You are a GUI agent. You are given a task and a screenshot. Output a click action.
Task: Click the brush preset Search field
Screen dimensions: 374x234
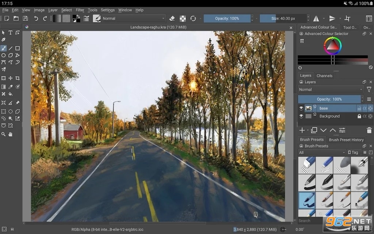(x=310, y=220)
